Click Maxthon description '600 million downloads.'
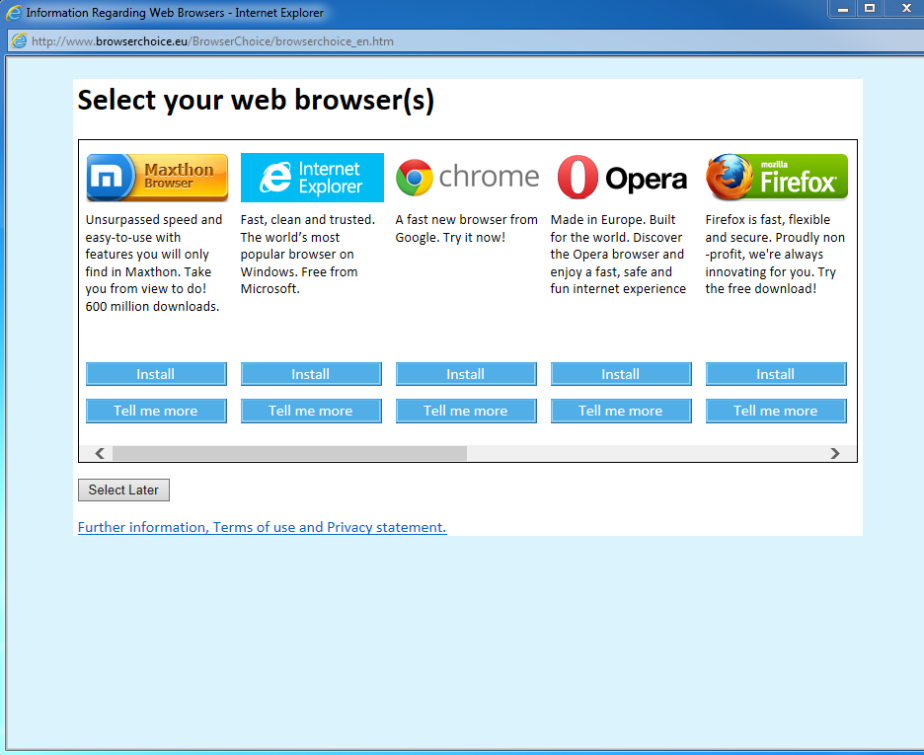Screen dimensions: 924x755 click(x=152, y=306)
